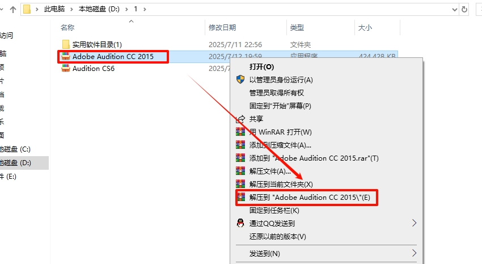Expand the 通过QQ发送到 submenu arrow
The height and width of the screenshot is (264, 482).
click(x=414, y=223)
